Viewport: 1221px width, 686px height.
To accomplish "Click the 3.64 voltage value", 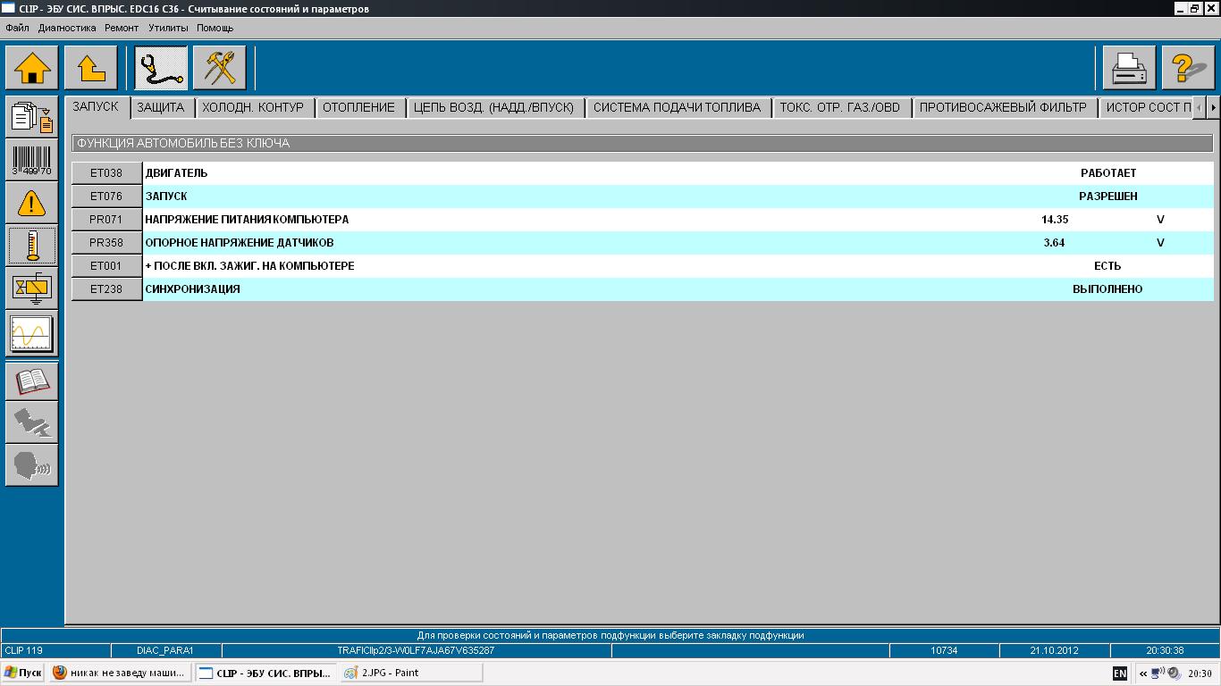I will 1054,243.
